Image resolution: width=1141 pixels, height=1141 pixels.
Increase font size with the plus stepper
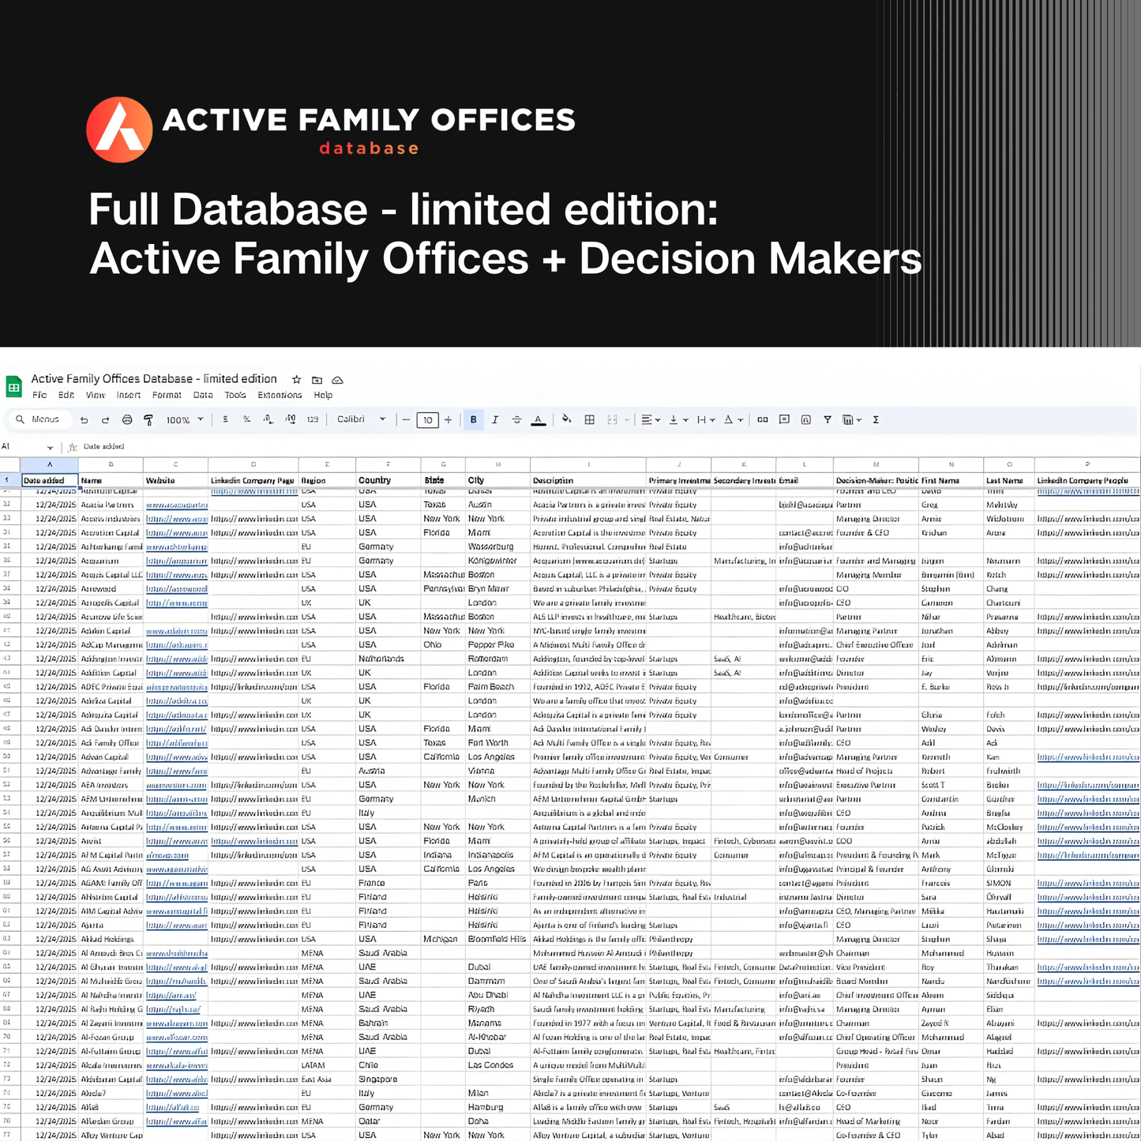point(449,419)
